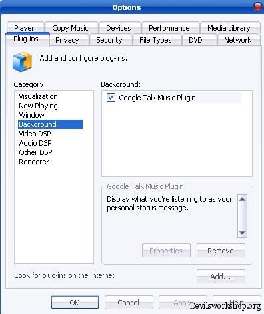Select the Renderer category
Viewport: 264px width, 314px height.
34,162
